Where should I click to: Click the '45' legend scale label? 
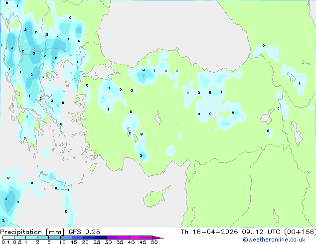point(143,242)
